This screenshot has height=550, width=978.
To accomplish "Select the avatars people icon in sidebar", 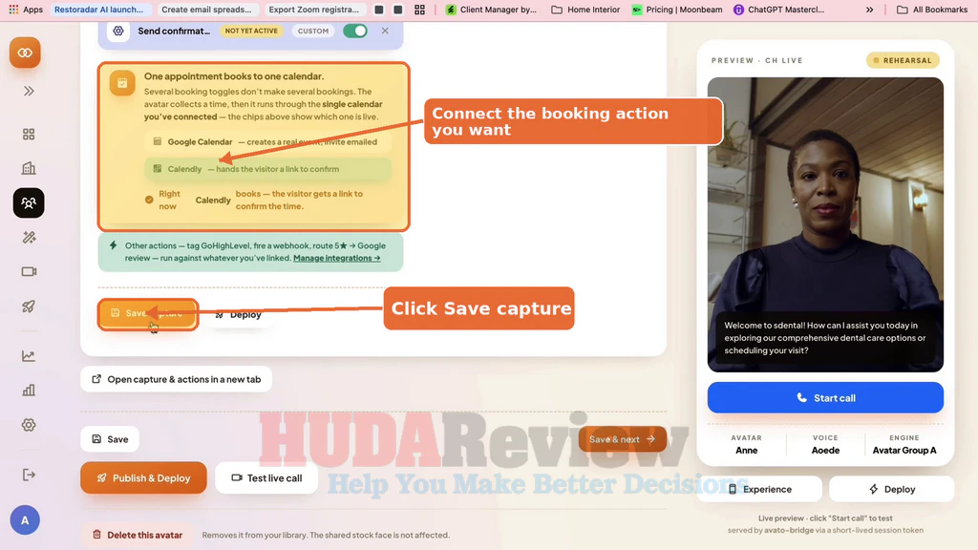I will 29,202.
